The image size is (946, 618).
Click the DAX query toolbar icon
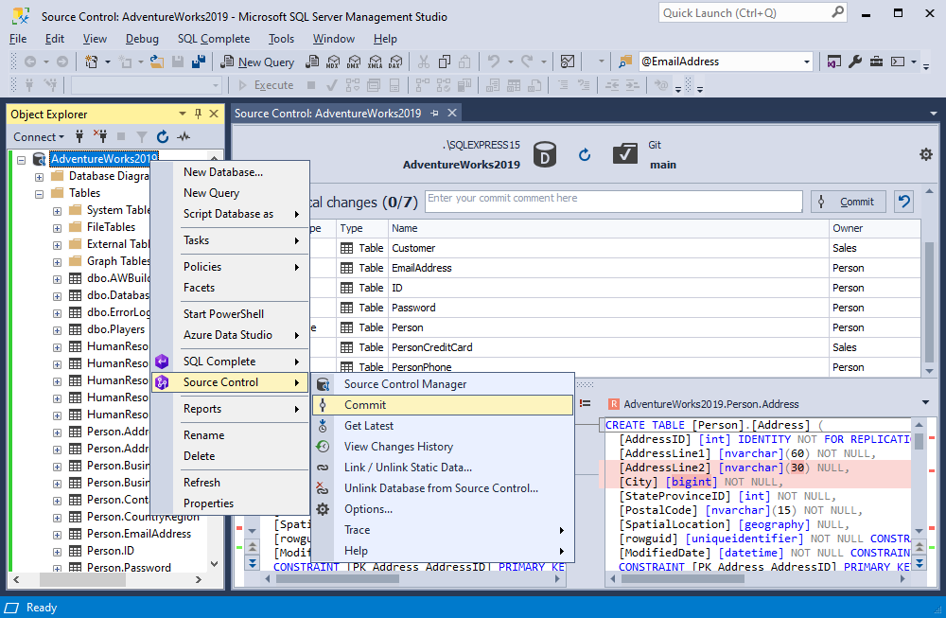tap(395, 62)
